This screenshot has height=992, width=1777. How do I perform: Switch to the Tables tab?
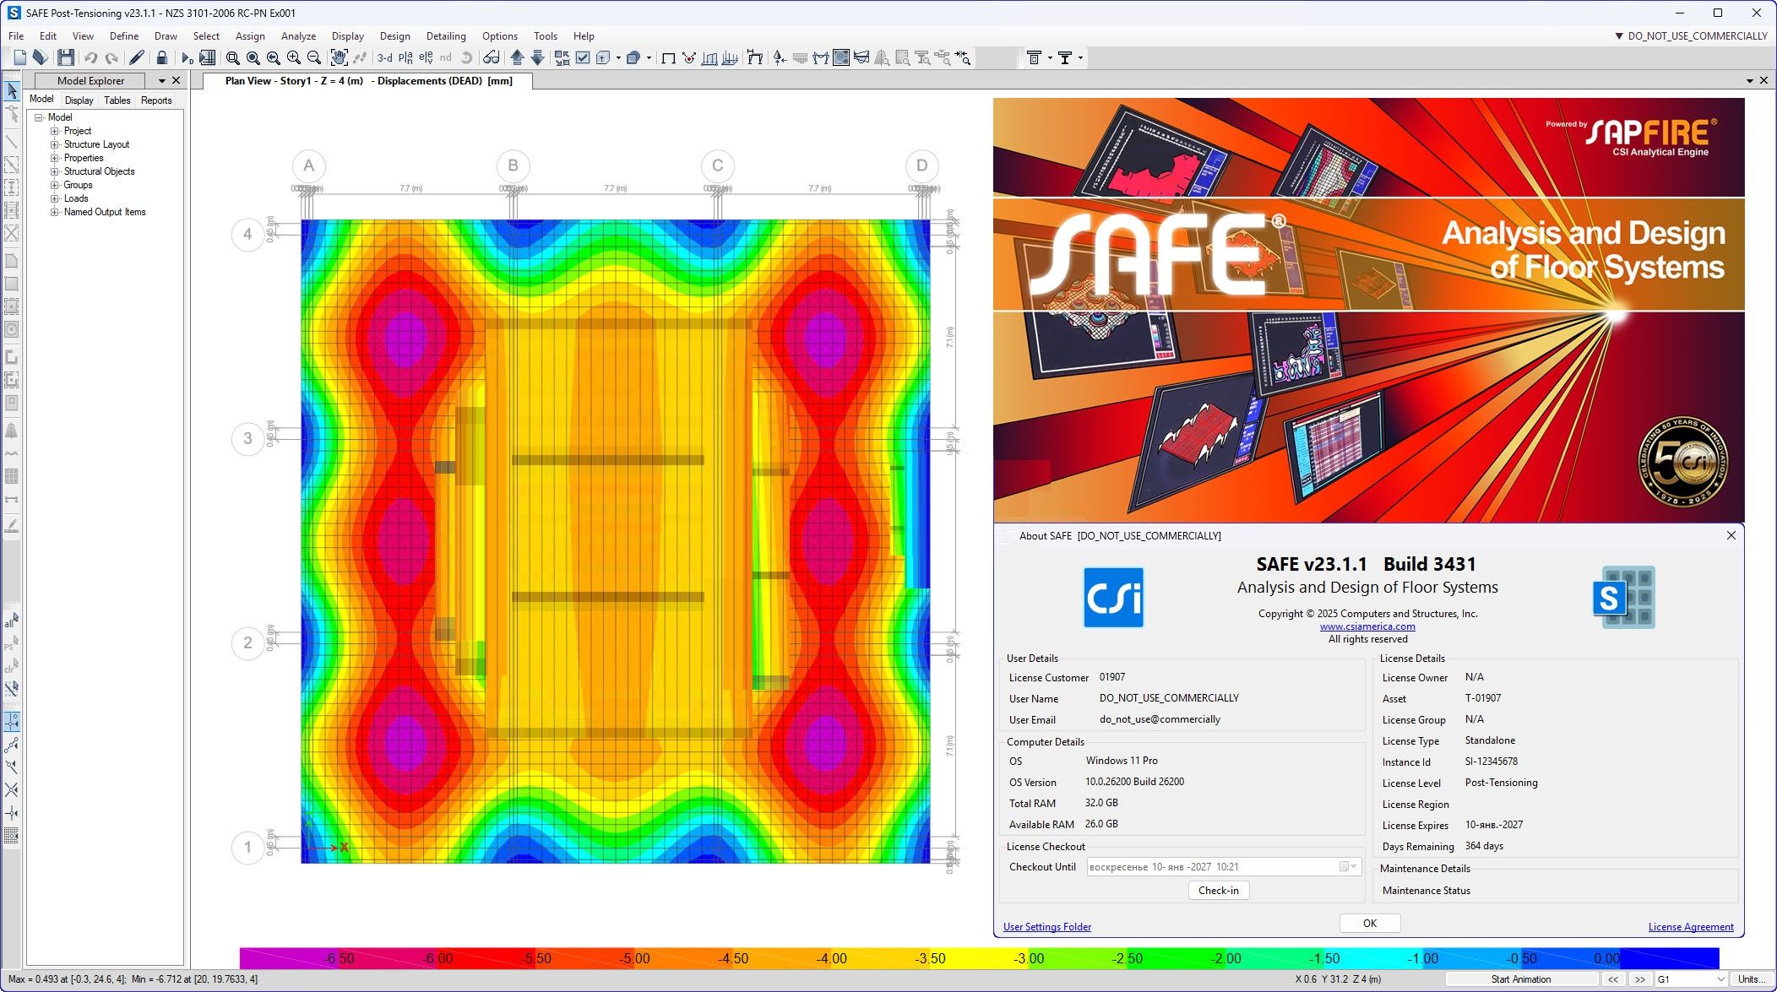117,100
